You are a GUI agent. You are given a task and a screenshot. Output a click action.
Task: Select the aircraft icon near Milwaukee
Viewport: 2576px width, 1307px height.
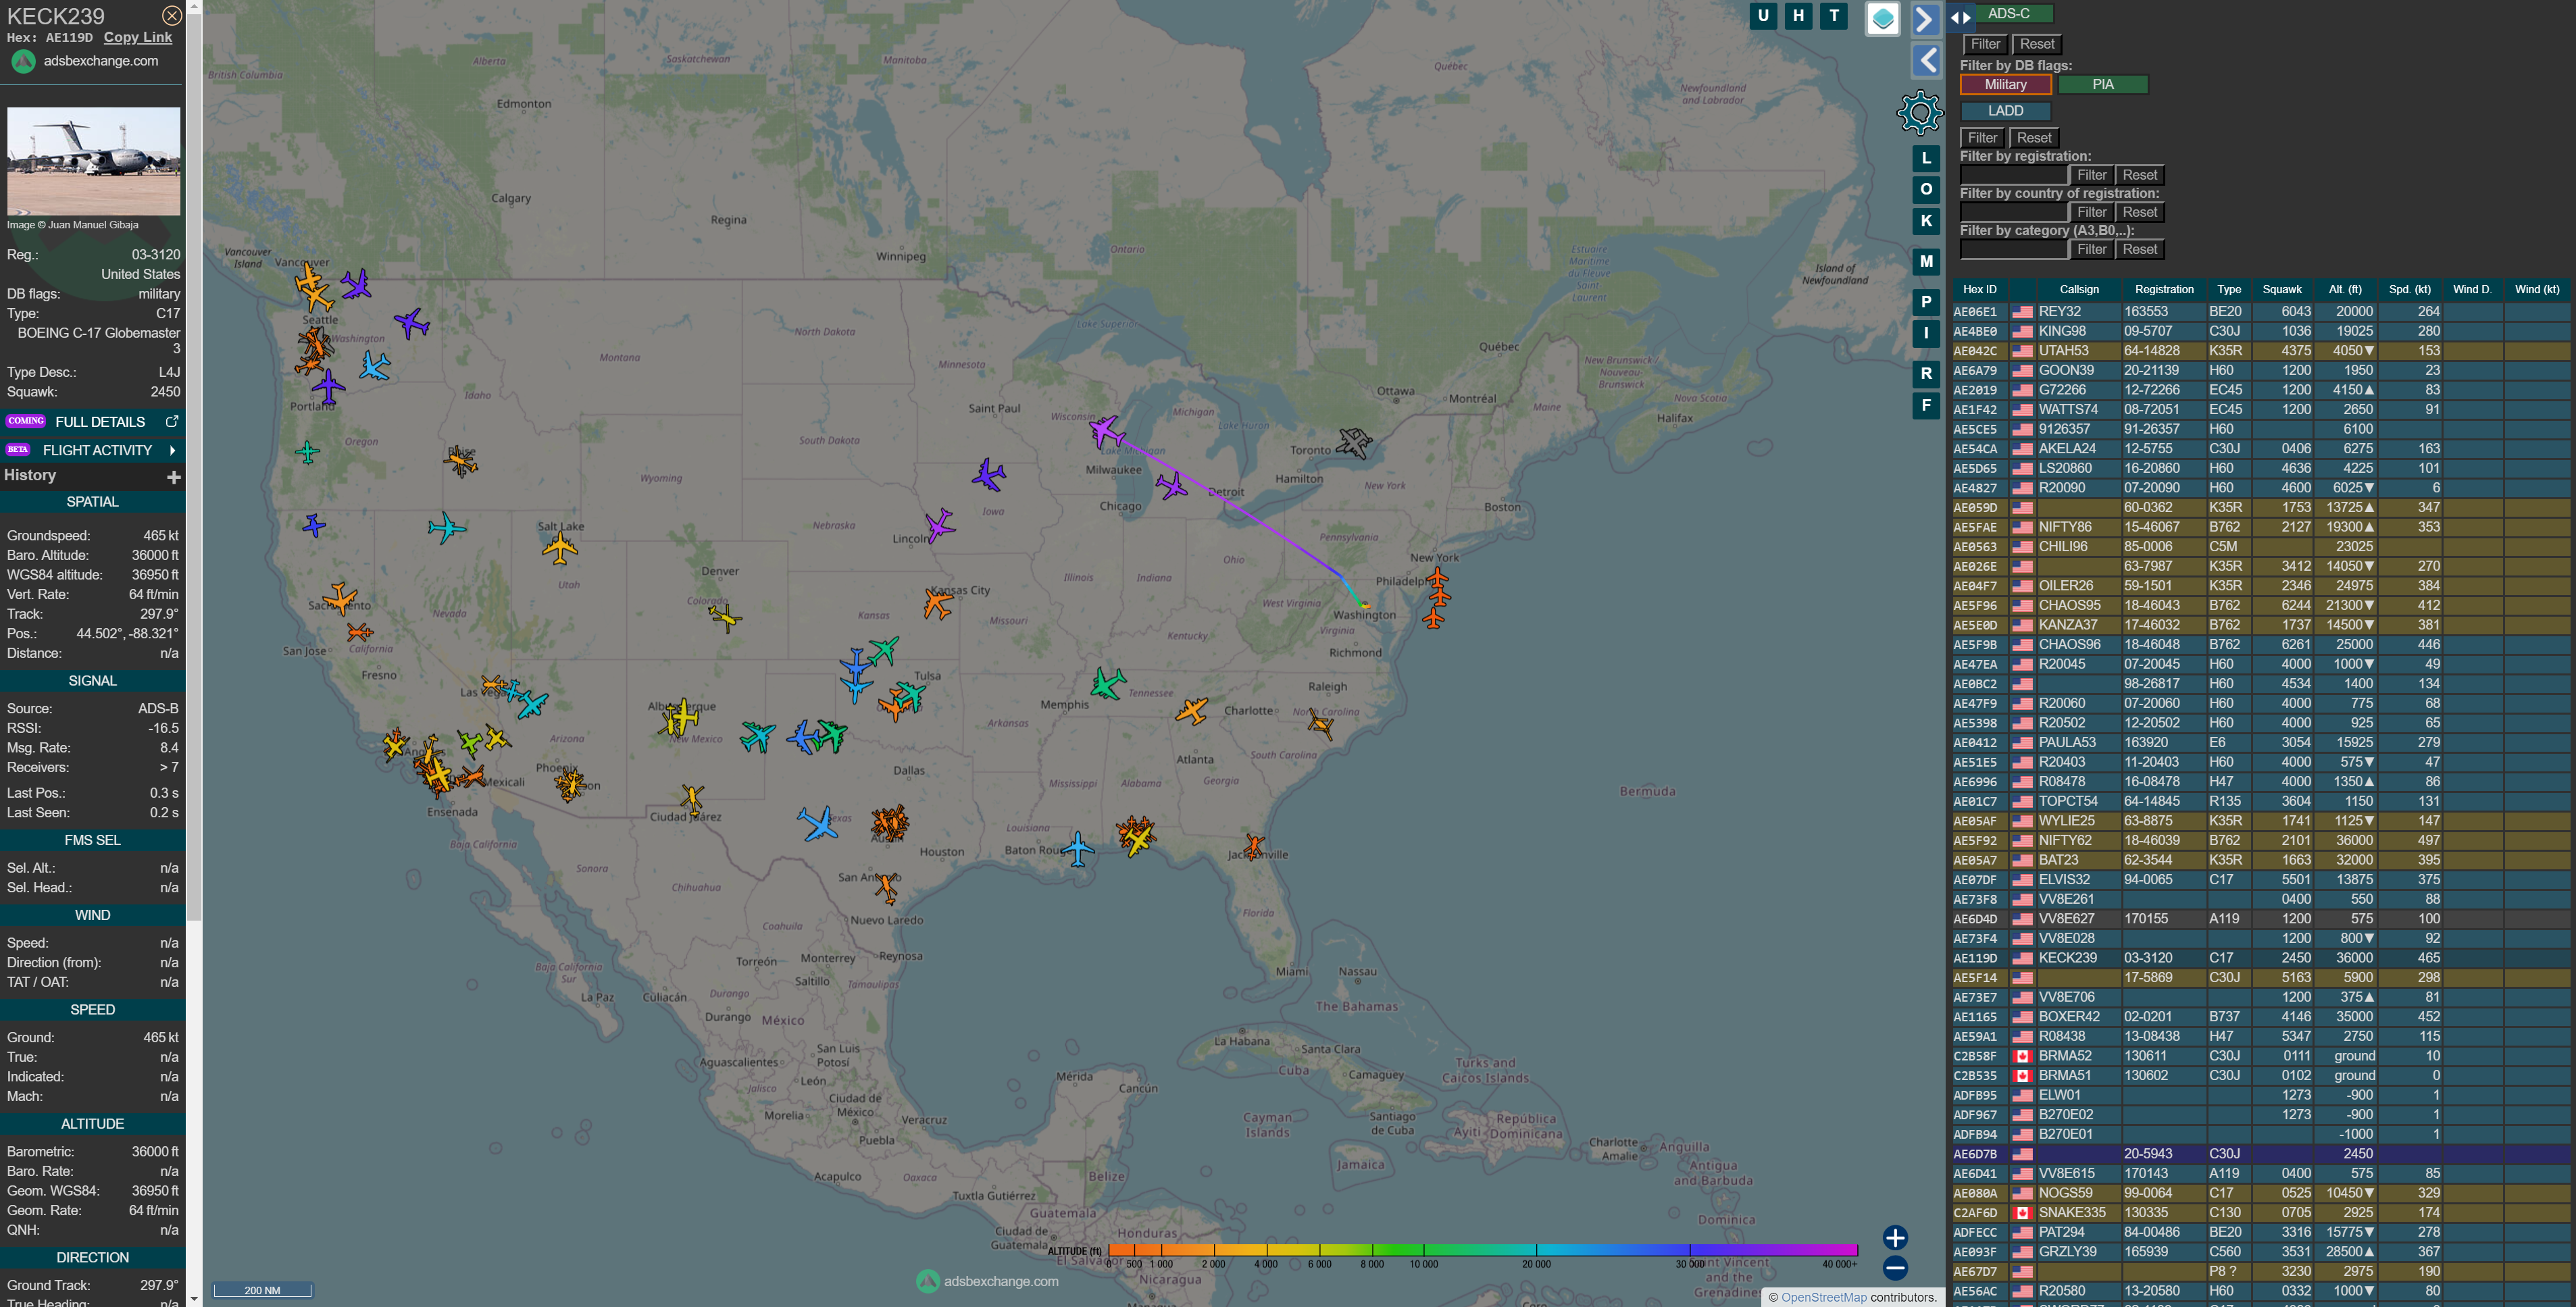pos(1106,432)
